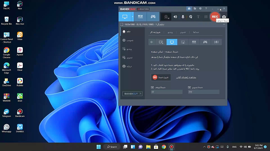Open the output folder icon

coord(195,8)
